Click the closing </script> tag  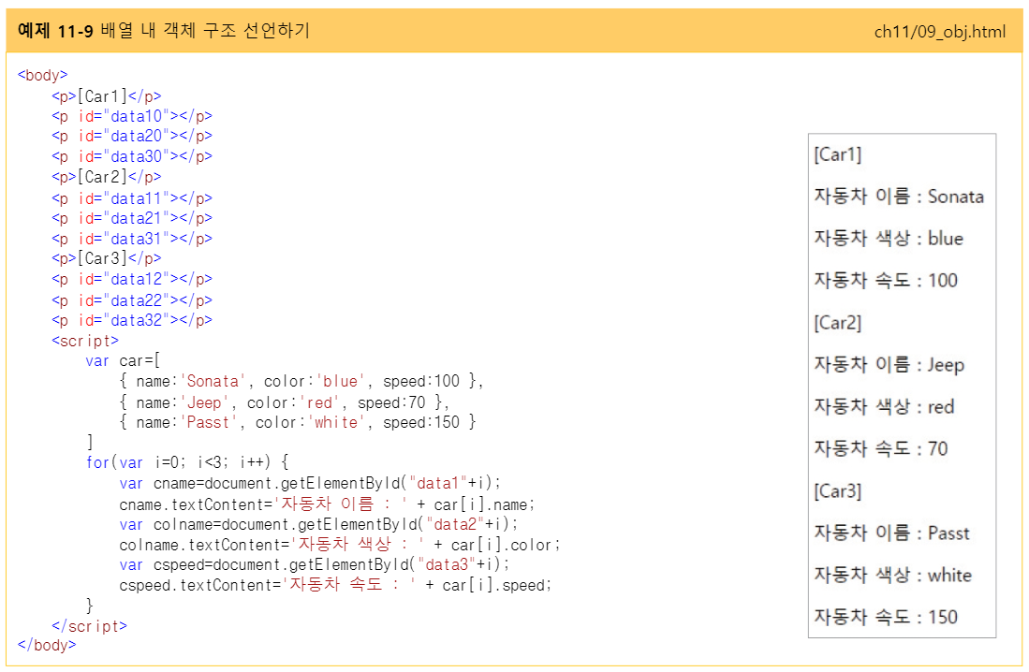(x=89, y=626)
